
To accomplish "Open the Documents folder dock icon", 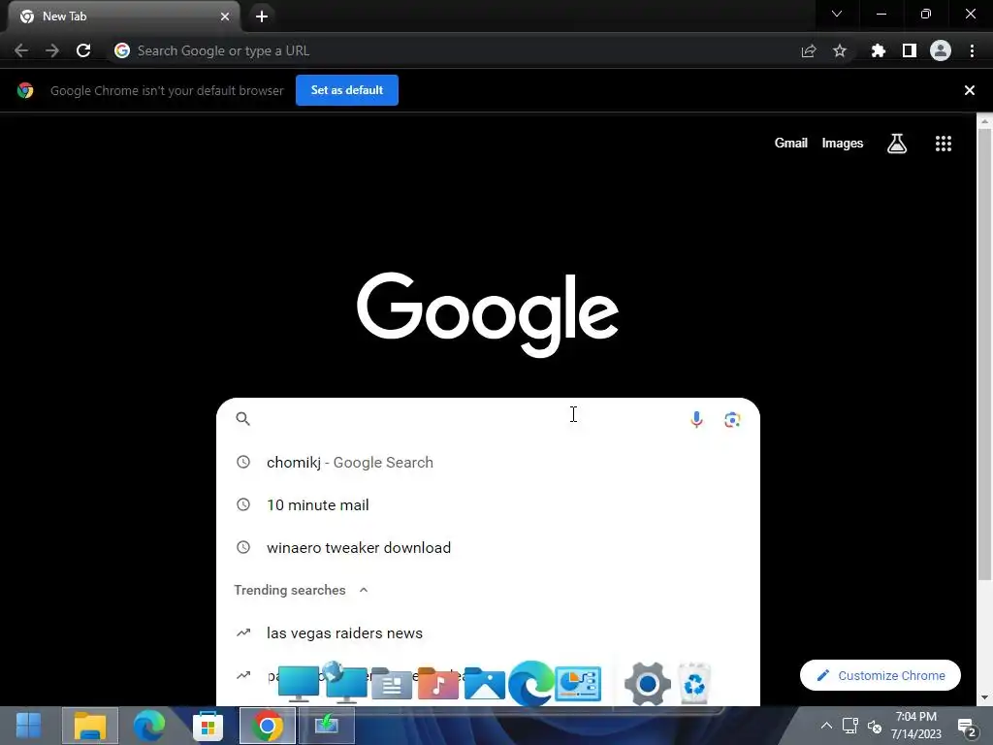I will (x=392, y=683).
